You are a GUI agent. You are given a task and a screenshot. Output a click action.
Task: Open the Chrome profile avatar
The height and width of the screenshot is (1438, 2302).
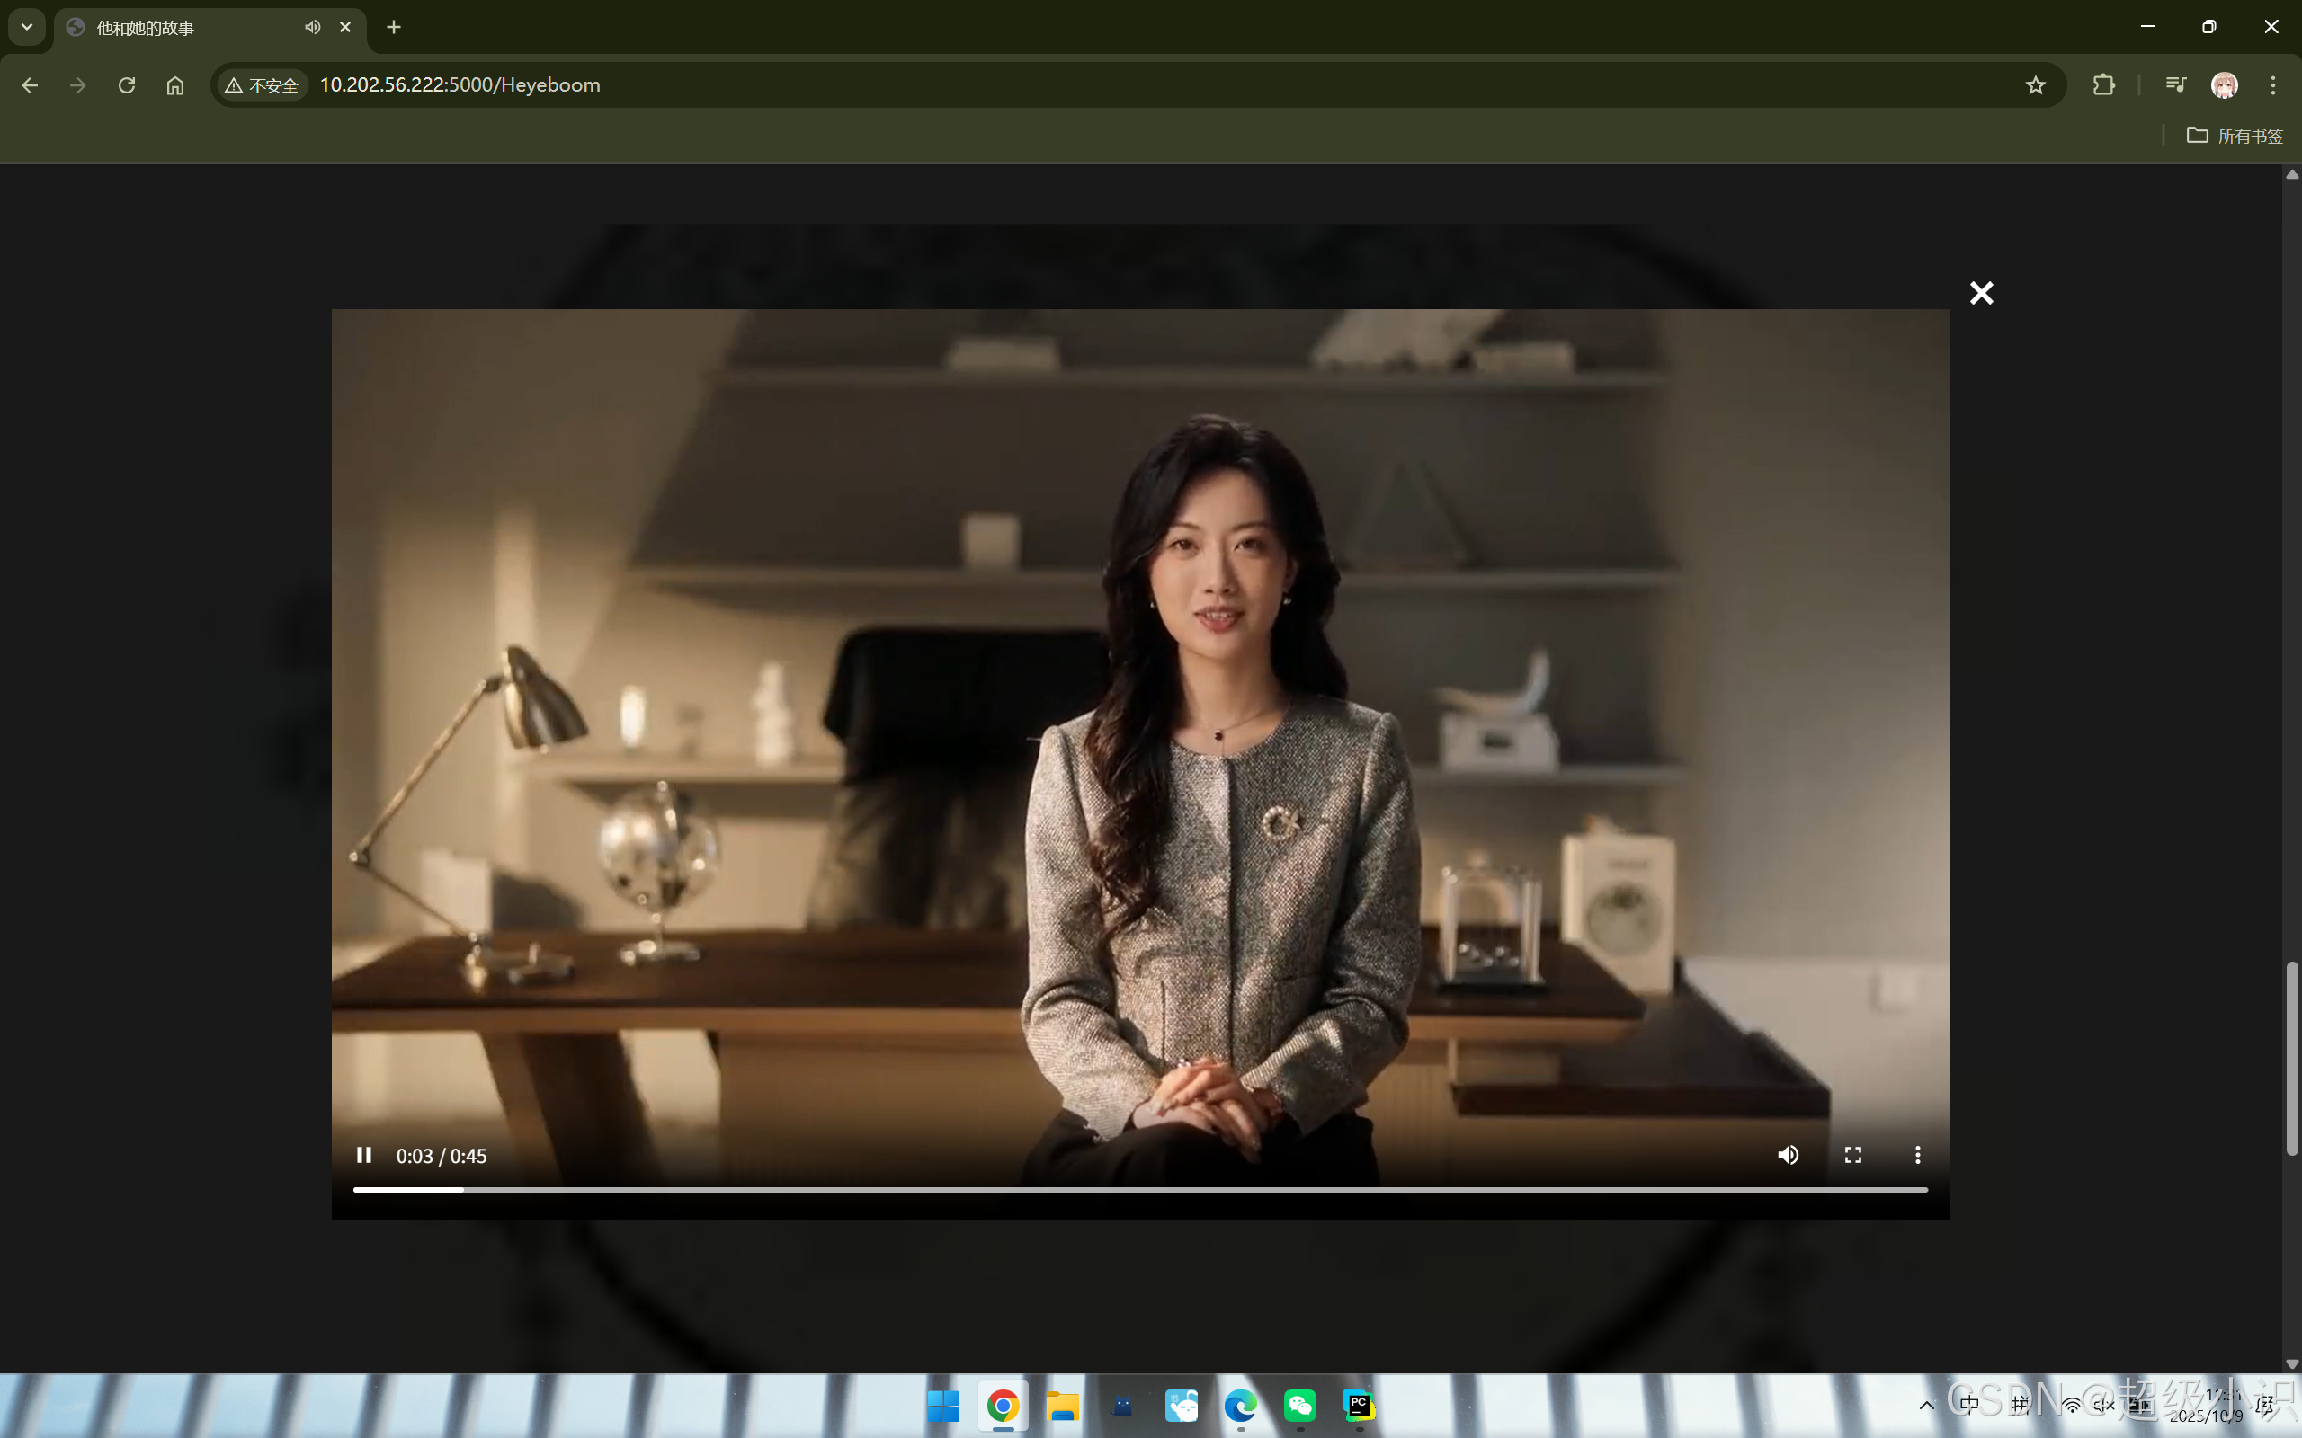[x=2224, y=85]
